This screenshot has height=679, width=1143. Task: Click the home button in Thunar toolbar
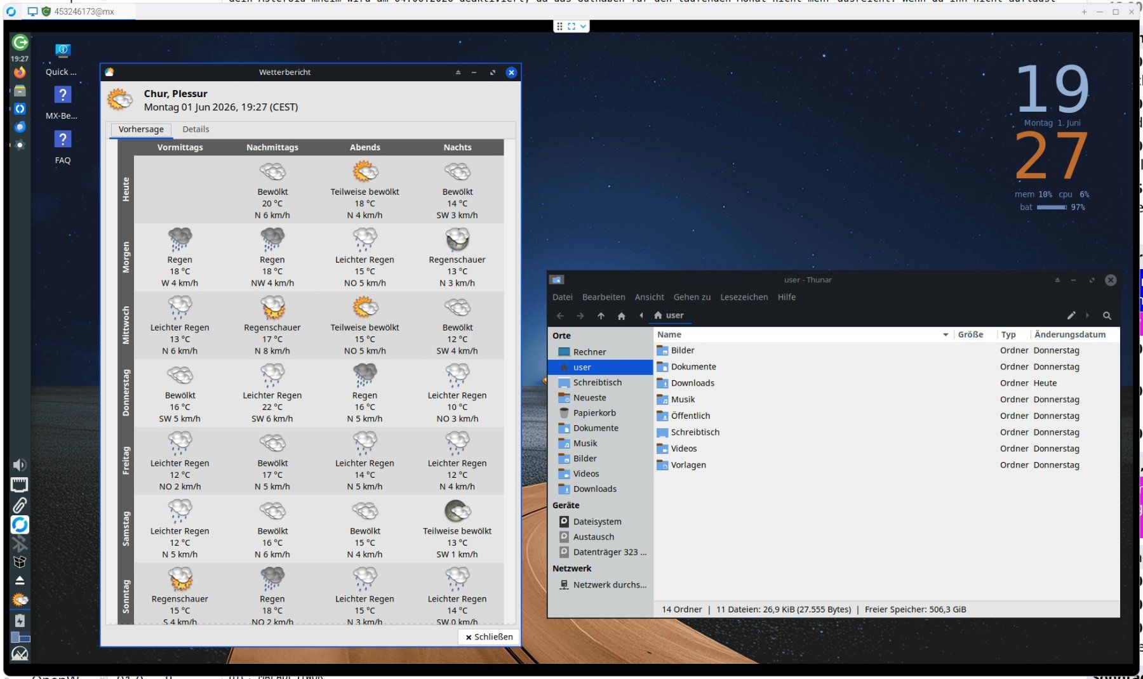[621, 316]
